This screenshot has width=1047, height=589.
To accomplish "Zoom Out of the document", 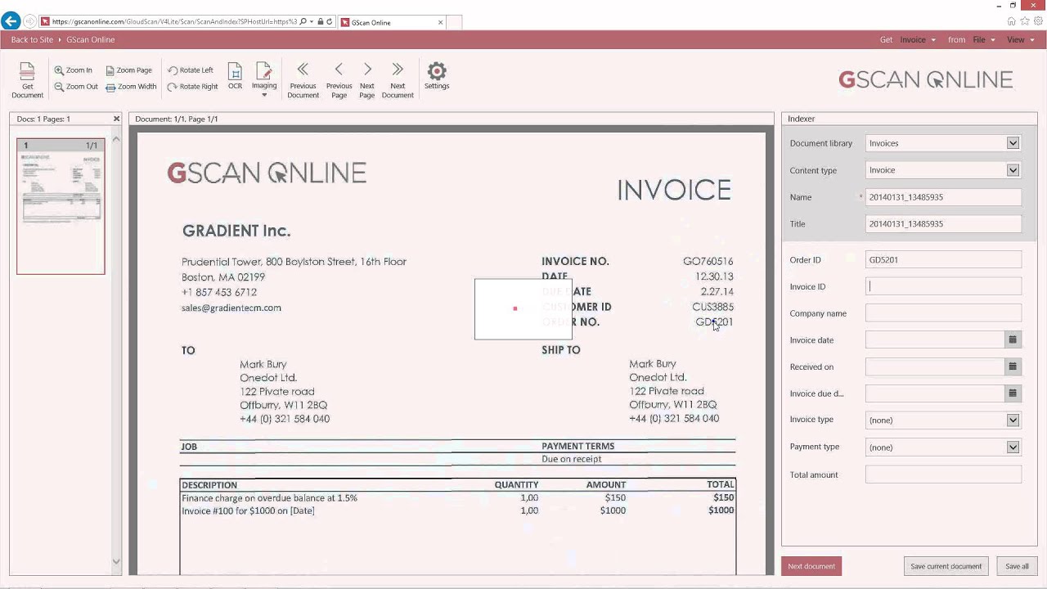I will click(75, 87).
